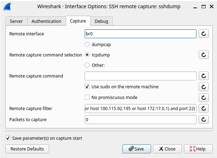217x158 pixels.
Task: Reset the Remote interface field
Action: tap(203, 34)
